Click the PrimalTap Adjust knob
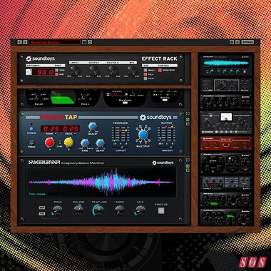Viewport: 271px width, 271px height. 93,127
